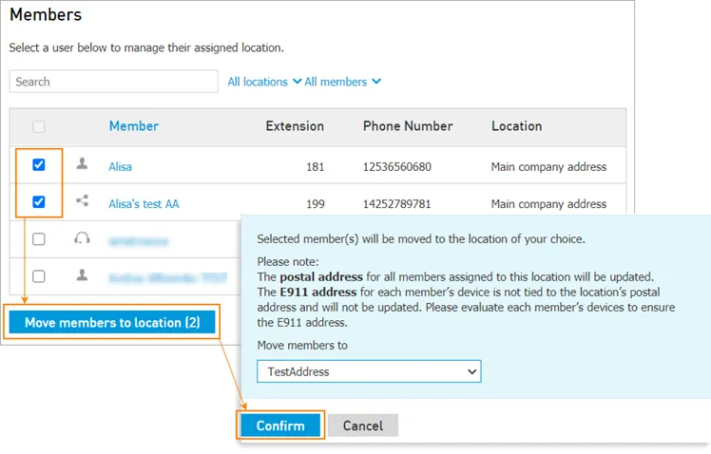Expand the All locations filter
This screenshot has height=454, width=711.
264,82
